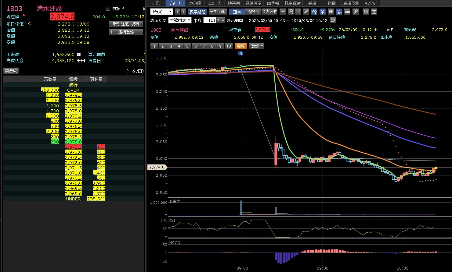This screenshot has width=452, height=272.
Task: Select the pencil drawing tool icon
Action: click(x=306, y=12)
